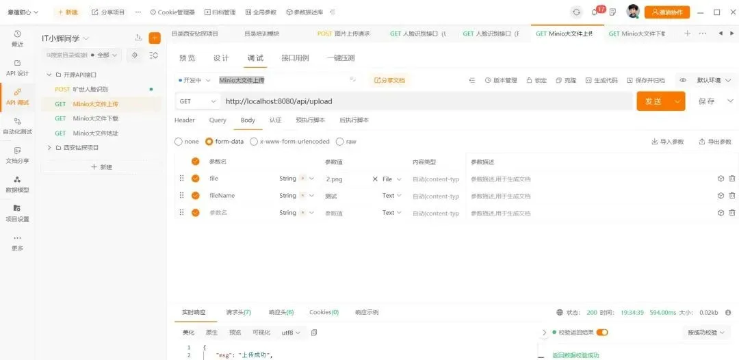Switch to the Query tab

tap(218, 120)
